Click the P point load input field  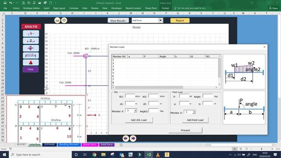[x=184, y=96]
